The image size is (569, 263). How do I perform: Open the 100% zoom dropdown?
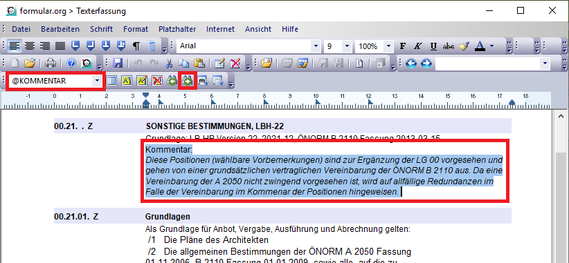388,46
